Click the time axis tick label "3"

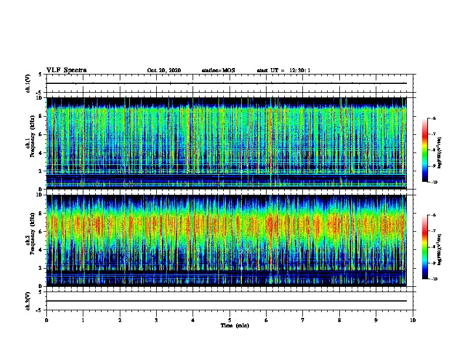(x=156, y=320)
